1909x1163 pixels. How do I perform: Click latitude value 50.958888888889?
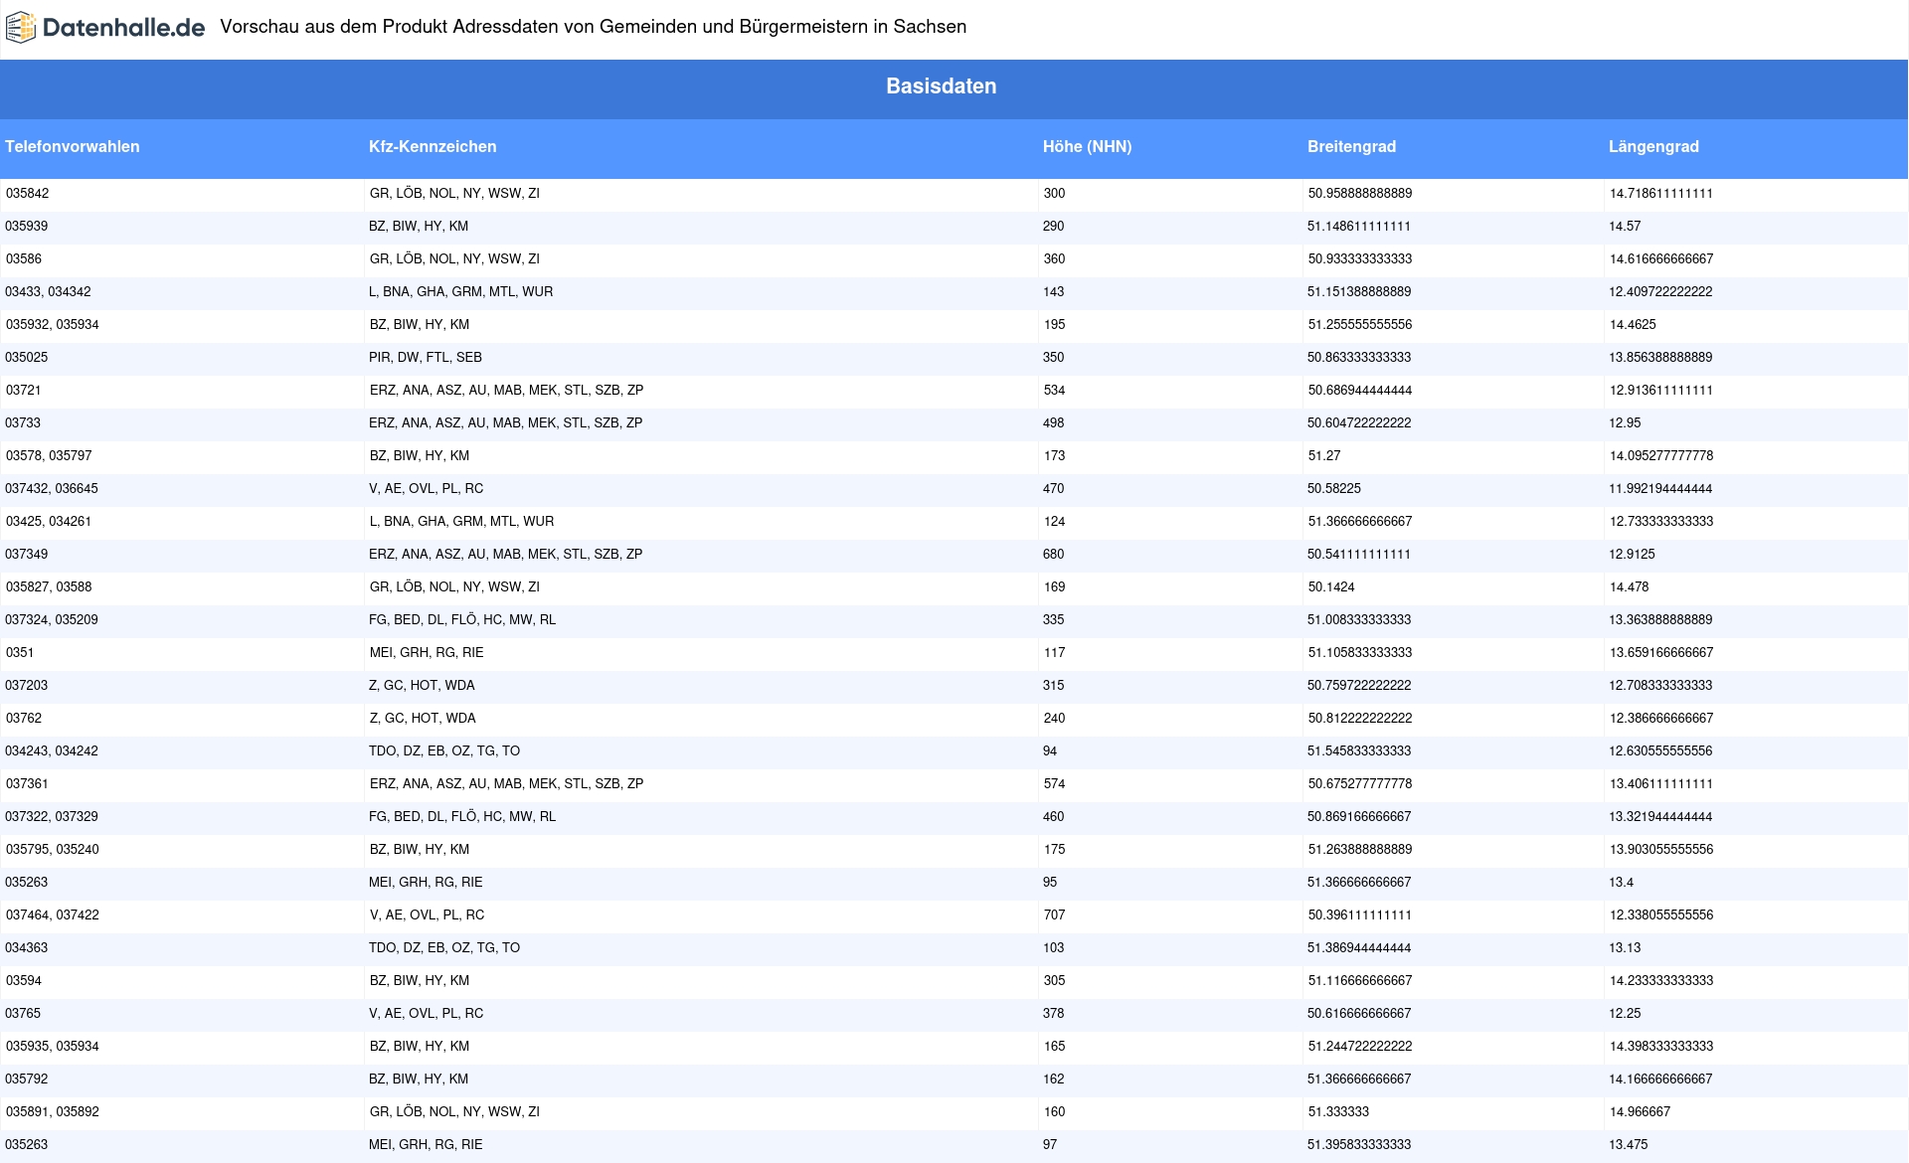1360,194
